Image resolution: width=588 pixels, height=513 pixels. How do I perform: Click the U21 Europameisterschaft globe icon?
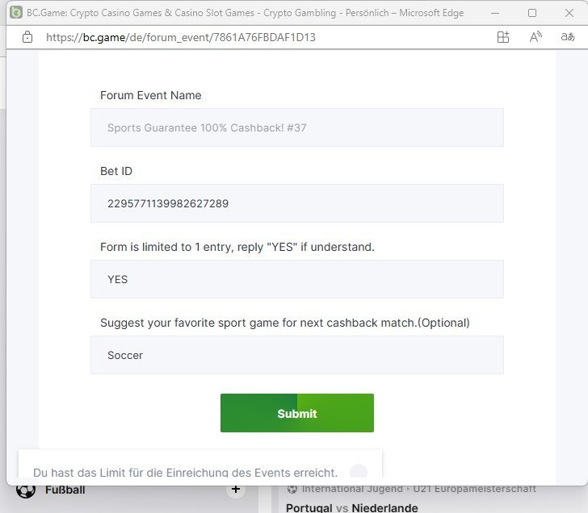292,489
